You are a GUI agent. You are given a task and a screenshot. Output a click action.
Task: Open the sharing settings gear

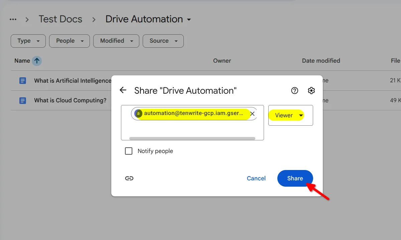pos(311,90)
